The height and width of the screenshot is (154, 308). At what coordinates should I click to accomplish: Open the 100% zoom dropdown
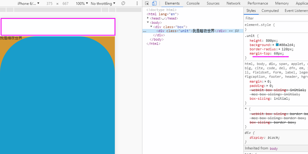pyautogui.click(x=82, y=4)
